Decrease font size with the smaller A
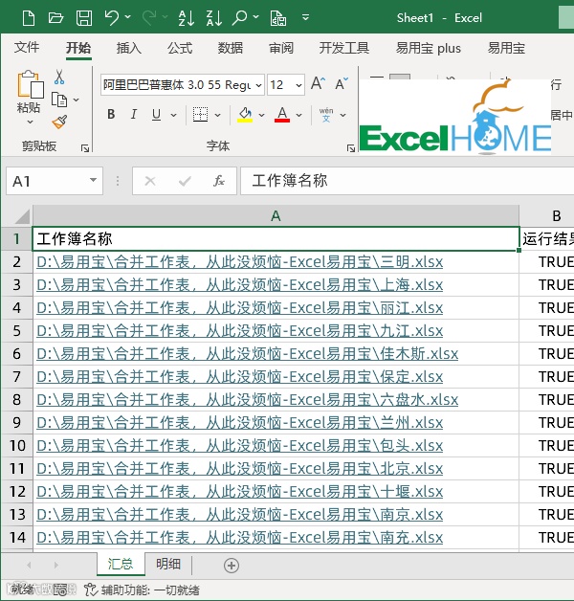574x601 pixels. pyautogui.click(x=342, y=83)
